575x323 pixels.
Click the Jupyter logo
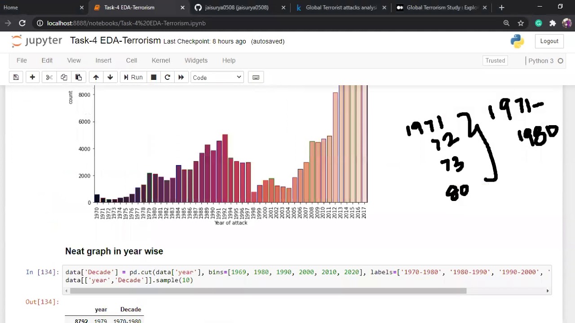point(37,41)
